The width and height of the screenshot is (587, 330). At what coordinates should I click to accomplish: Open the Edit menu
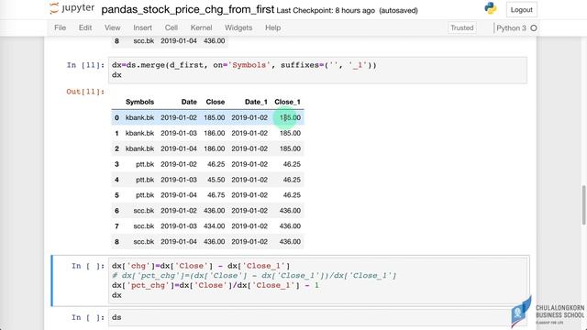pyautogui.click(x=85, y=27)
